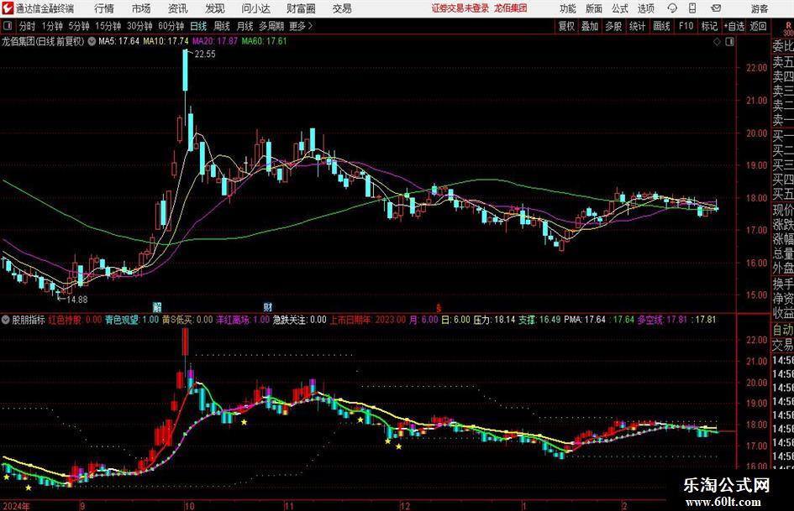Expand 更多 period options
The height and width of the screenshot is (511, 794).
(302, 26)
